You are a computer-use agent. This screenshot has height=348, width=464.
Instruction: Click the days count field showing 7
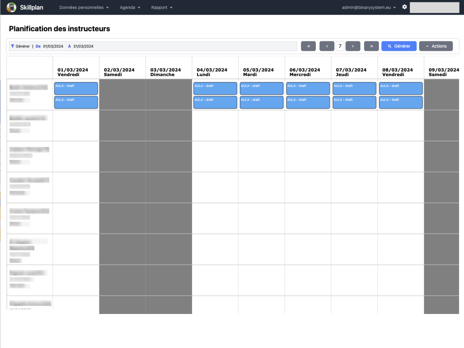(340, 46)
